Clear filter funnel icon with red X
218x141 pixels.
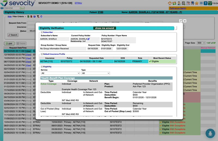(x=38, y=17)
